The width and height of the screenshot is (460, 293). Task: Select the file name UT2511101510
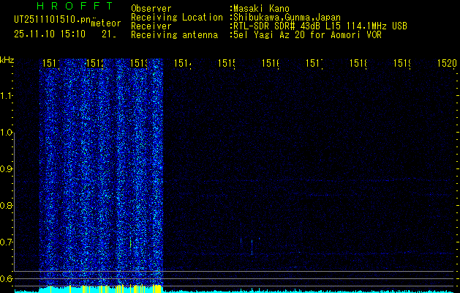pos(52,19)
